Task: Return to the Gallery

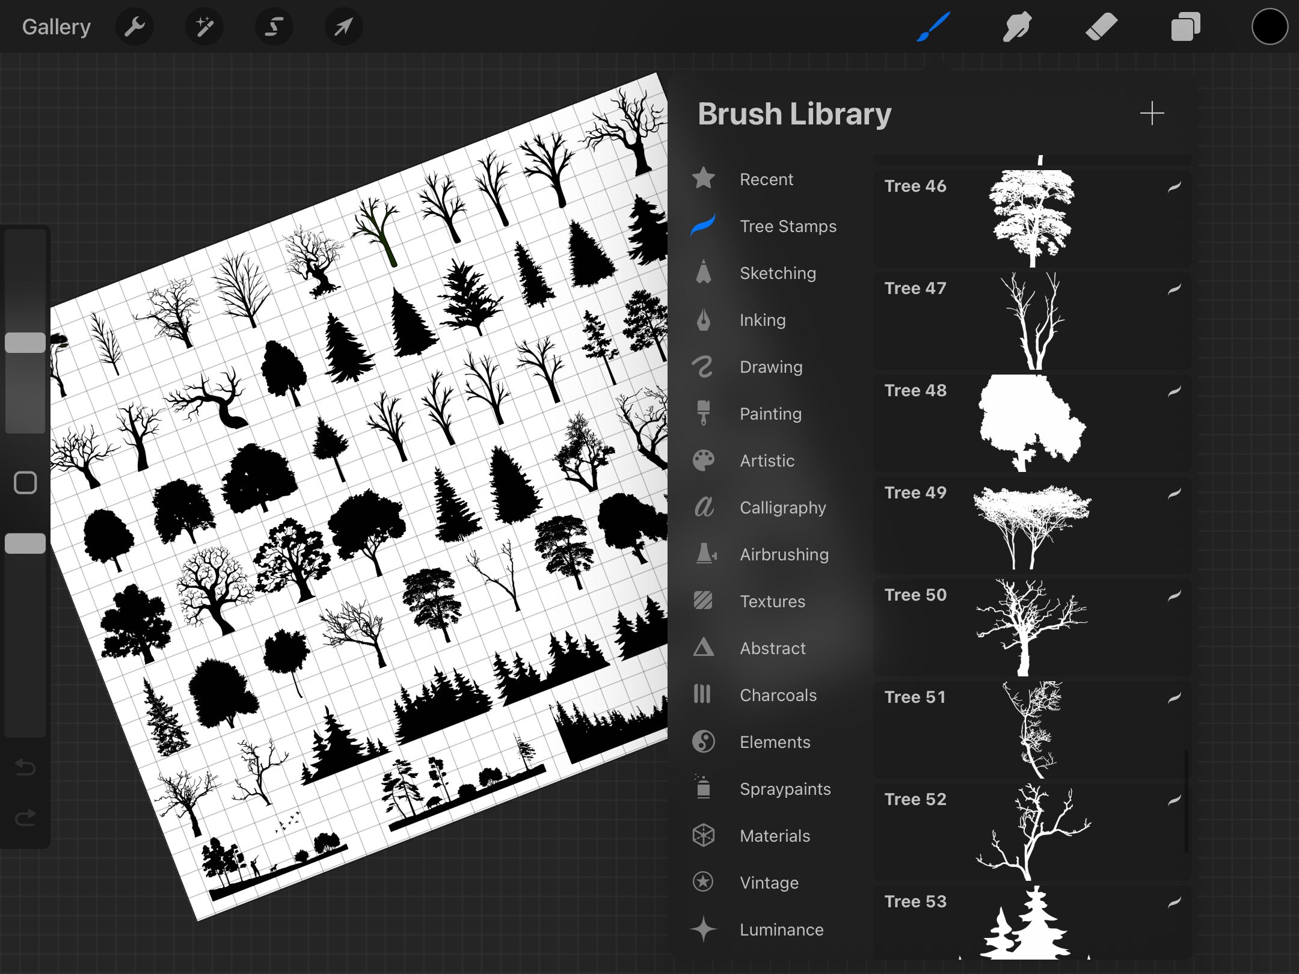Action: (x=56, y=26)
